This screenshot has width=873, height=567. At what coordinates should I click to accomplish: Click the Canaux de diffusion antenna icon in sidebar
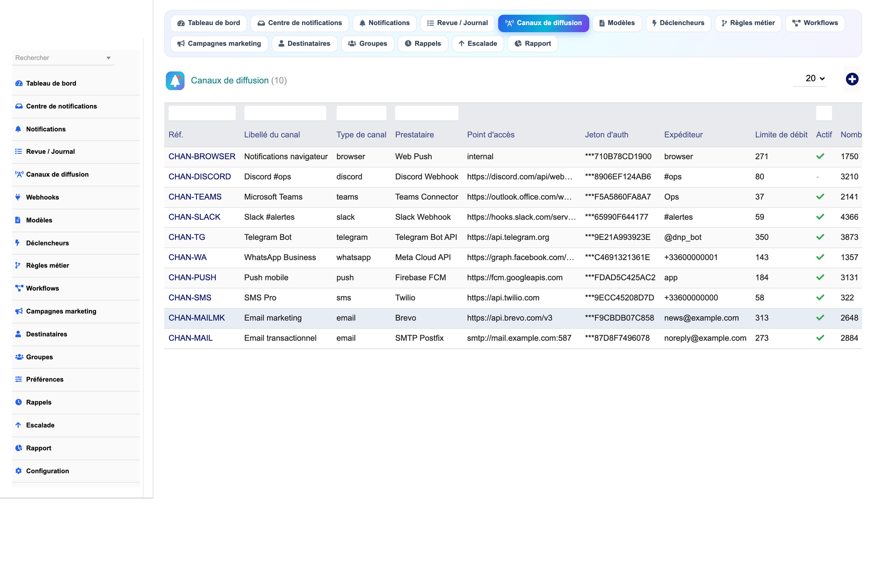tap(19, 174)
